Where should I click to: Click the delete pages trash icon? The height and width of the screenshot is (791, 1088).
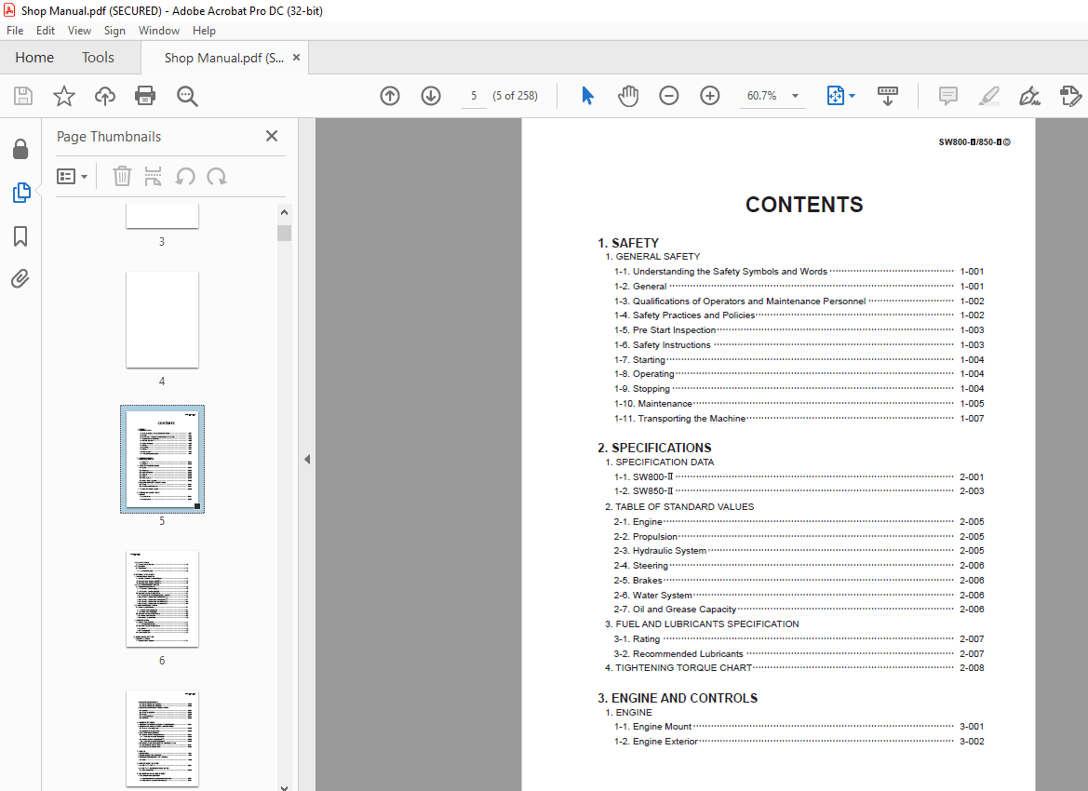click(122, 176)
